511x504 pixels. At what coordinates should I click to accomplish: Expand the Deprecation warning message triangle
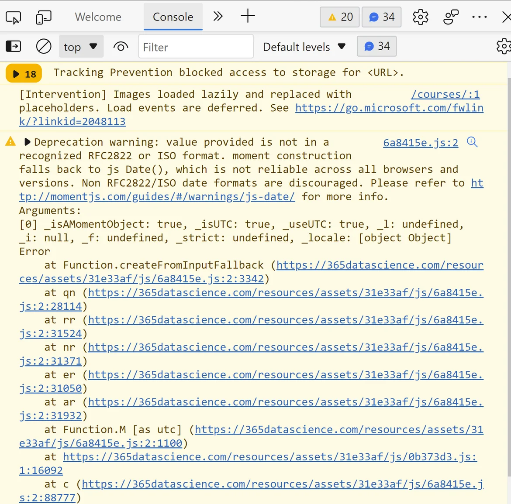pos(27,142)
